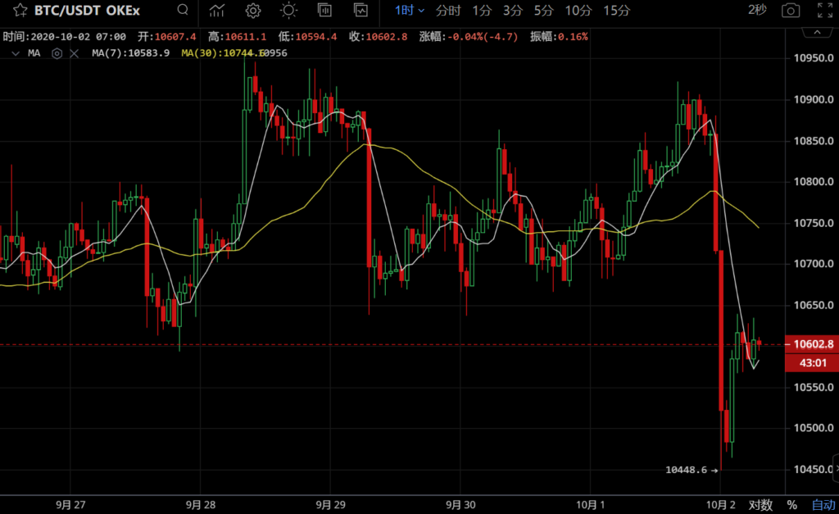839x514 pixels.
Task: Switch to 3分 timeframe
Action: [x=512, y=10]
